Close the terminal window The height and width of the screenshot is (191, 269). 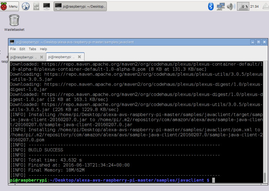264,42
